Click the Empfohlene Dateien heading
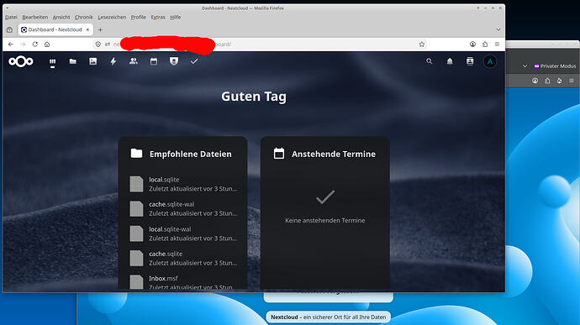This screenshot has height=325, width=580. click(x=191, y=155)
